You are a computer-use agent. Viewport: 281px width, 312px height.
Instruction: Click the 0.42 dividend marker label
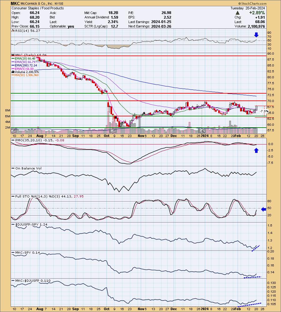[x=201, y=131]
